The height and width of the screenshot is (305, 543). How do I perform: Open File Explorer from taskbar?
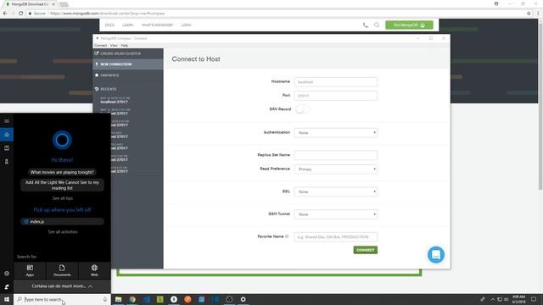(119, 299)
